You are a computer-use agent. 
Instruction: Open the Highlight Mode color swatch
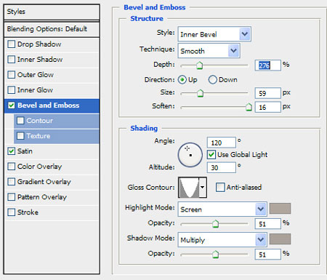tap(280, 209)
